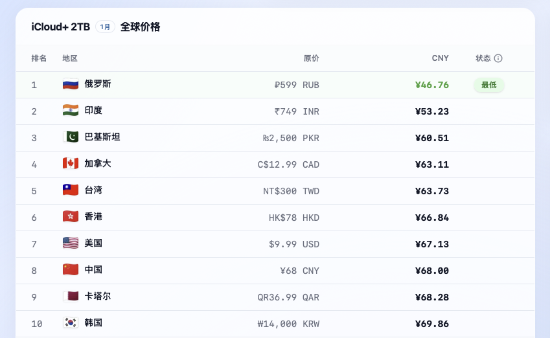Open the 台湾 region row
This screenshot has width=550, height=338.
(x=275, y=191)
